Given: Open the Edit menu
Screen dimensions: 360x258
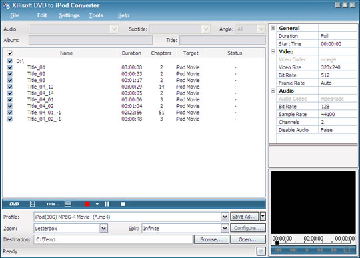Looking at the screenshot, I should (42, 15).
